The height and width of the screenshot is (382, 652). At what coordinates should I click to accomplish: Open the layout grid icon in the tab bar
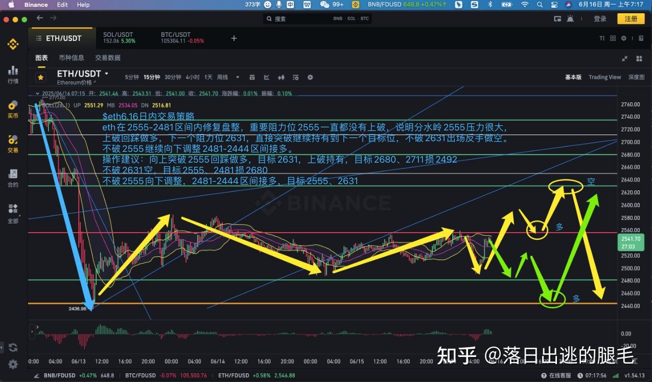point(613,38)
